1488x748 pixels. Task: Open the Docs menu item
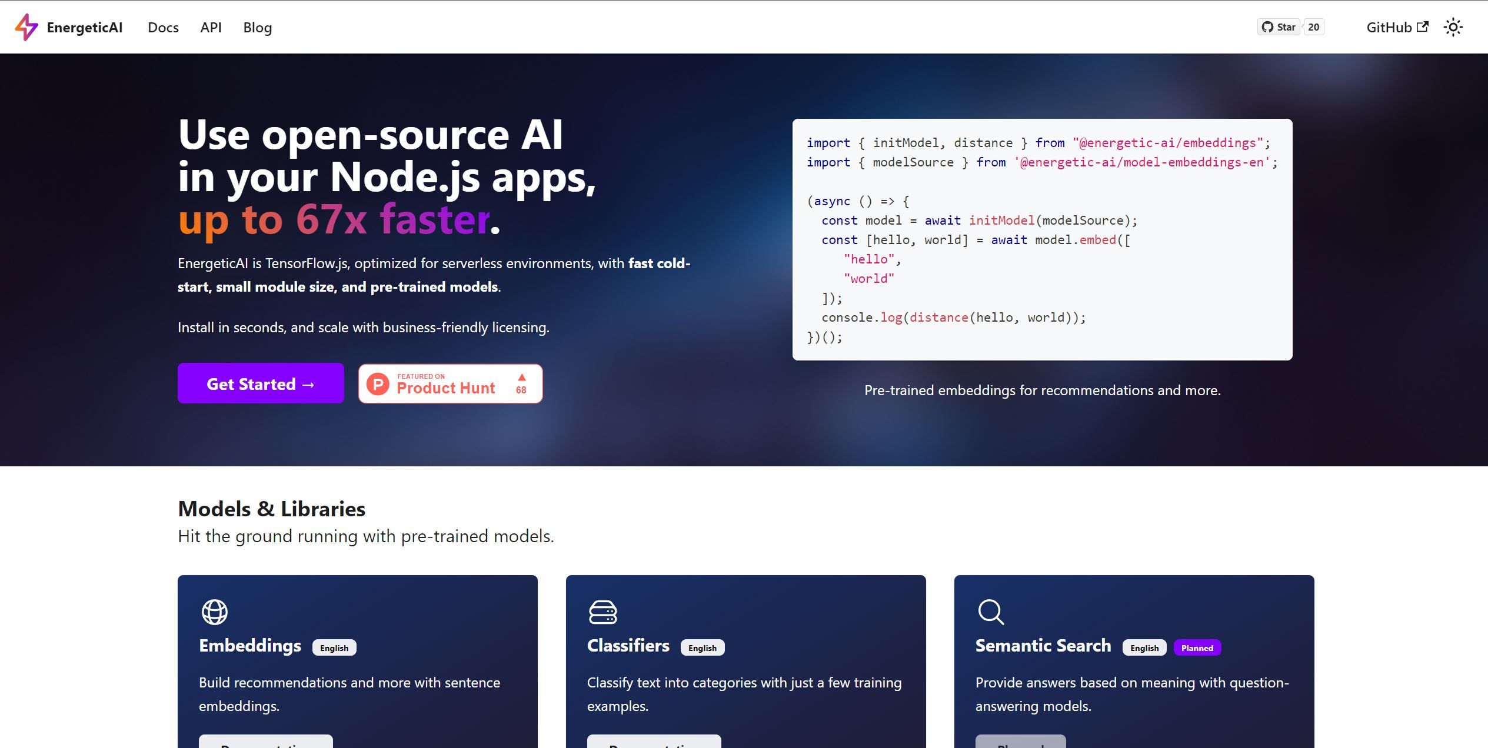[163, 28]
